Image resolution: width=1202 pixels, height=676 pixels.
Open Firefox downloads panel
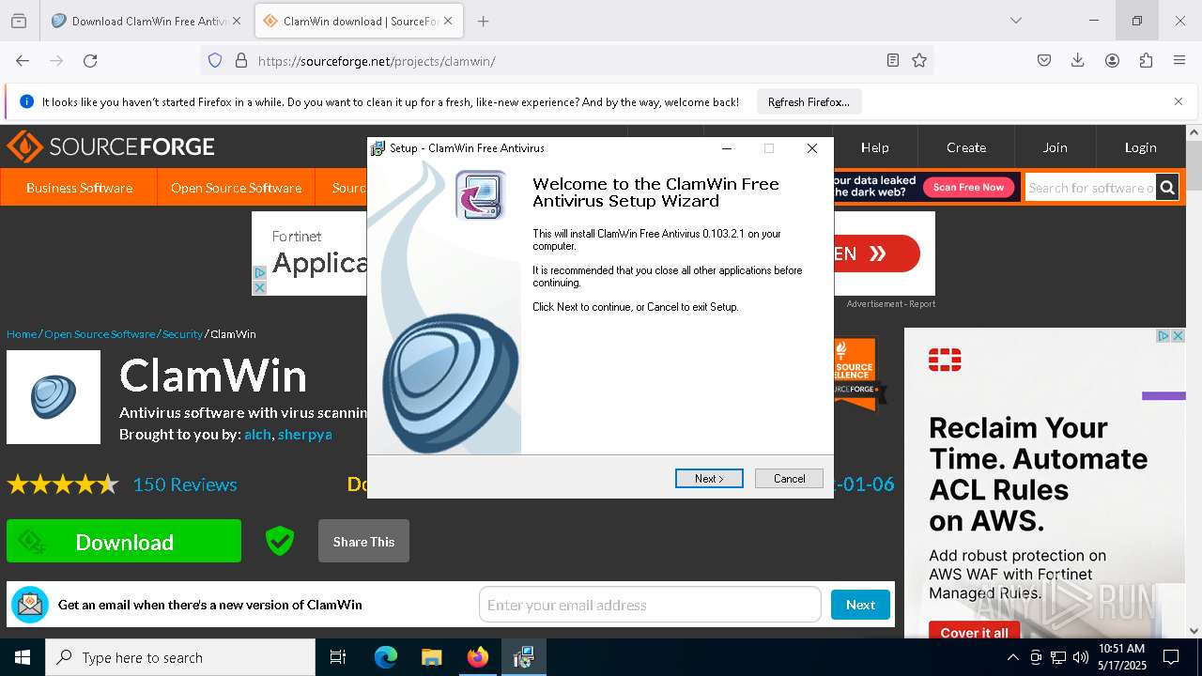click(x=1078, y=60)
